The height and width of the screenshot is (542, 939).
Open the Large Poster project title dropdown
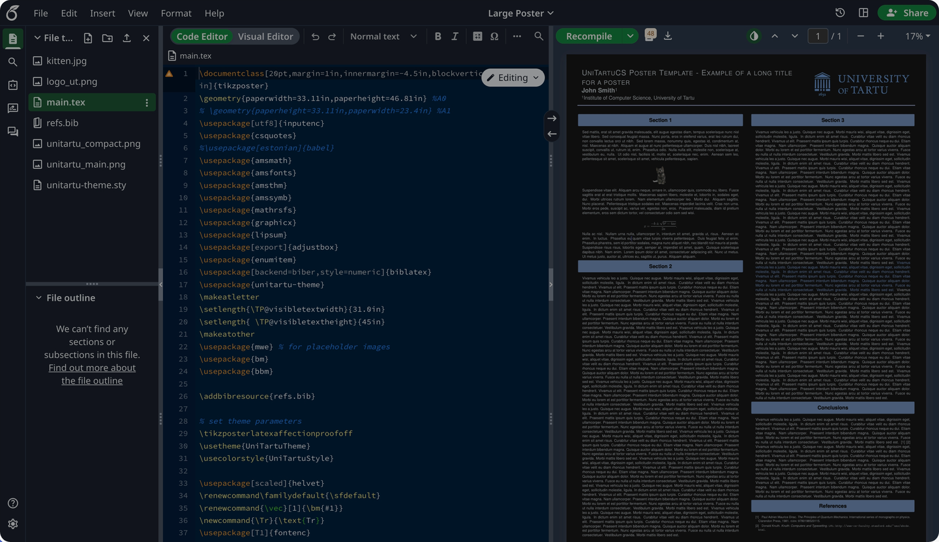point(520,13)
